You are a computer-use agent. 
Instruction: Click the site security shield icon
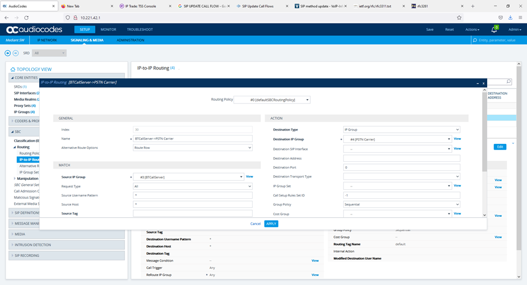(68, 18)
